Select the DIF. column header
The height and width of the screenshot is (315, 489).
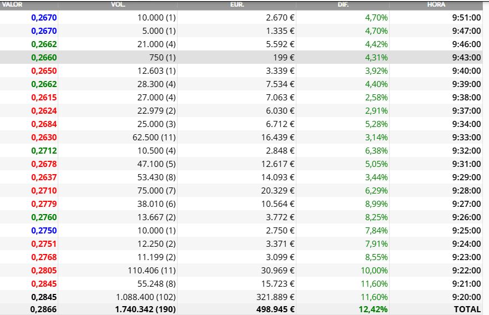tap(343, 4)
